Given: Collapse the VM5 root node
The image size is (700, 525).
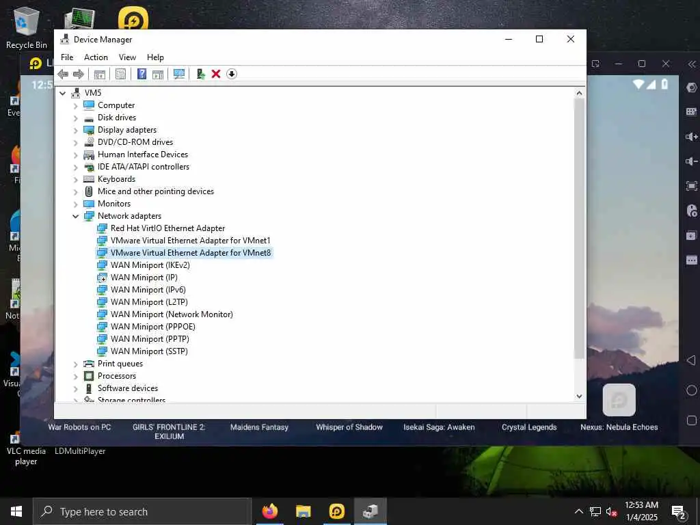Looking at the screenshot, I should (63, 93).
